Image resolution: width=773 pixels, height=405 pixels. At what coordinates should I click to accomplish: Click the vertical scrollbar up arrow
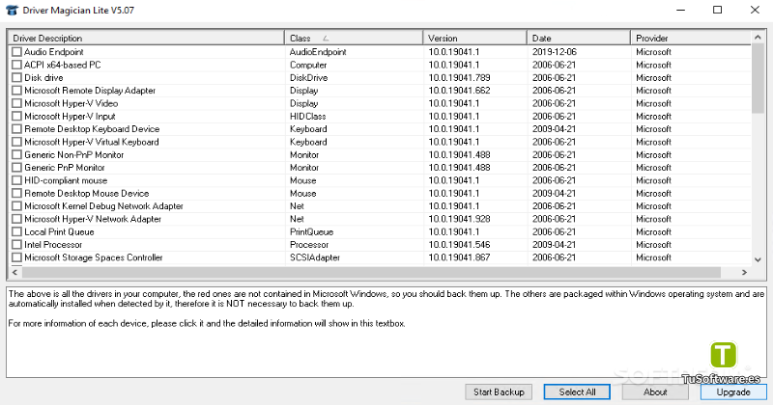[x=758, y=37]
